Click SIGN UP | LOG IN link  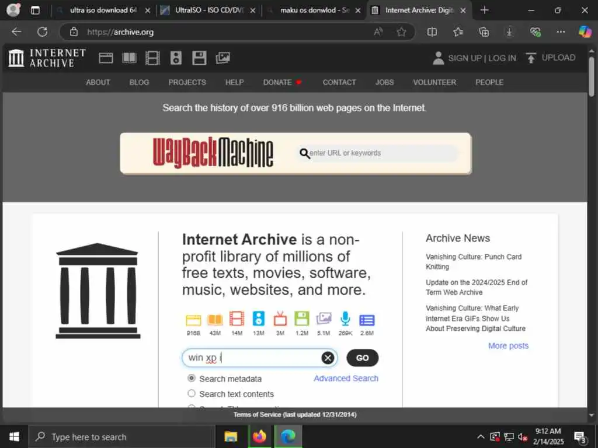click(x=482, y=58)
